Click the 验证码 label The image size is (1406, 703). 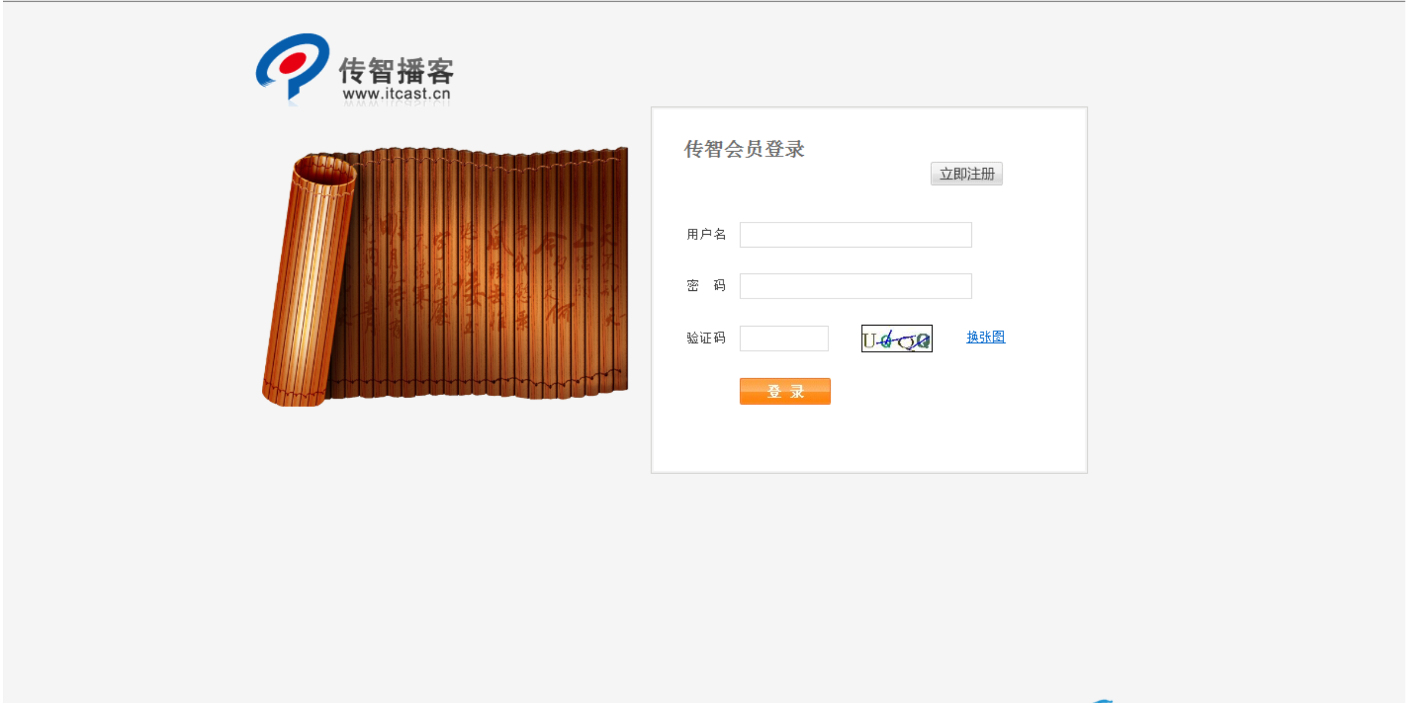click(706, 338)
